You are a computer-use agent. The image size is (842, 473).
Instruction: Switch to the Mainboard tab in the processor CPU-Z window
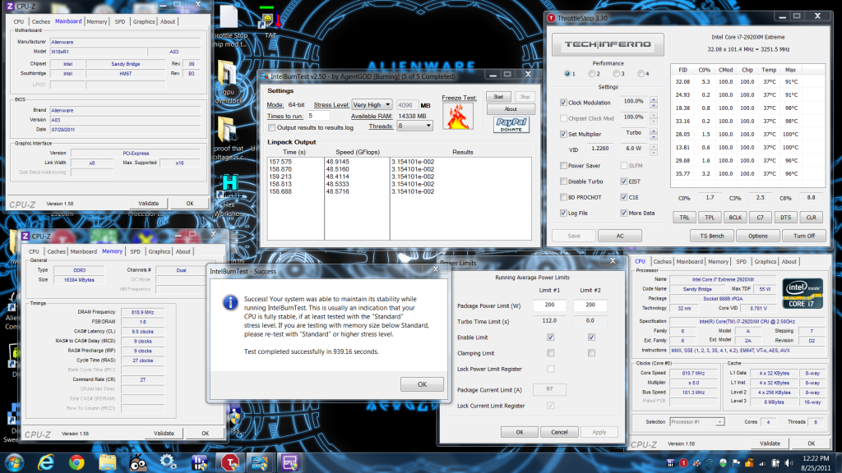(x=690, y=262)
